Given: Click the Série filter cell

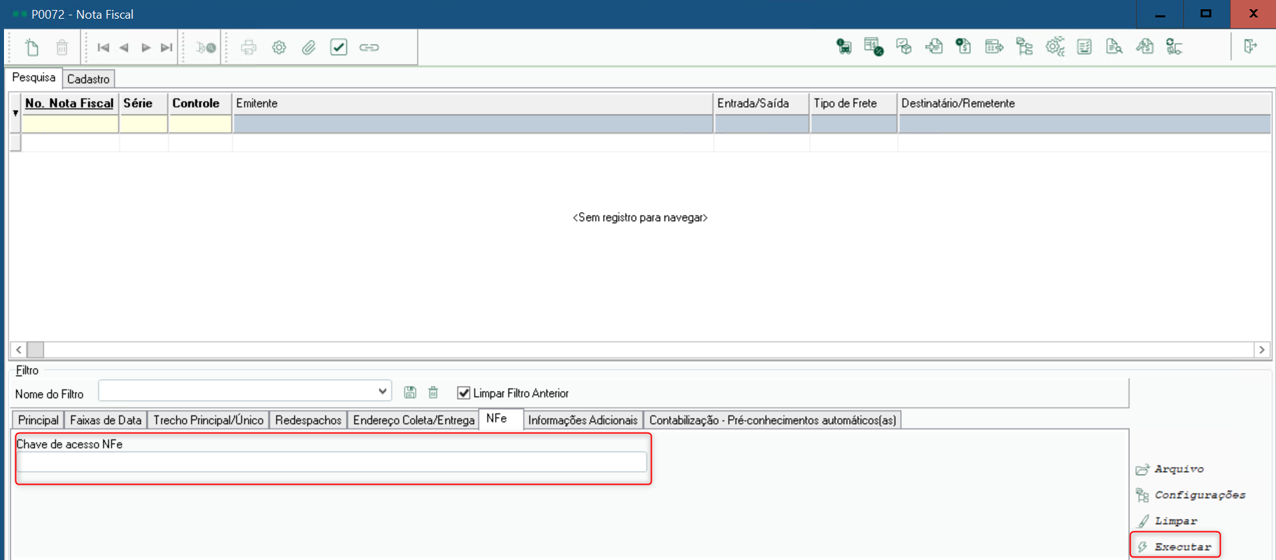Looking at the screenshot, I should 143,124.
